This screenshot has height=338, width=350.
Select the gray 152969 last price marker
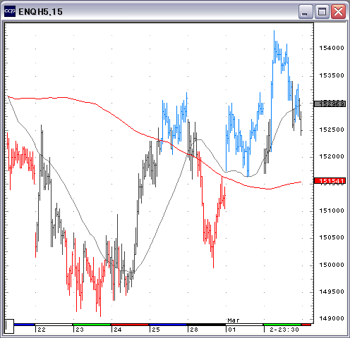[330, 104]
